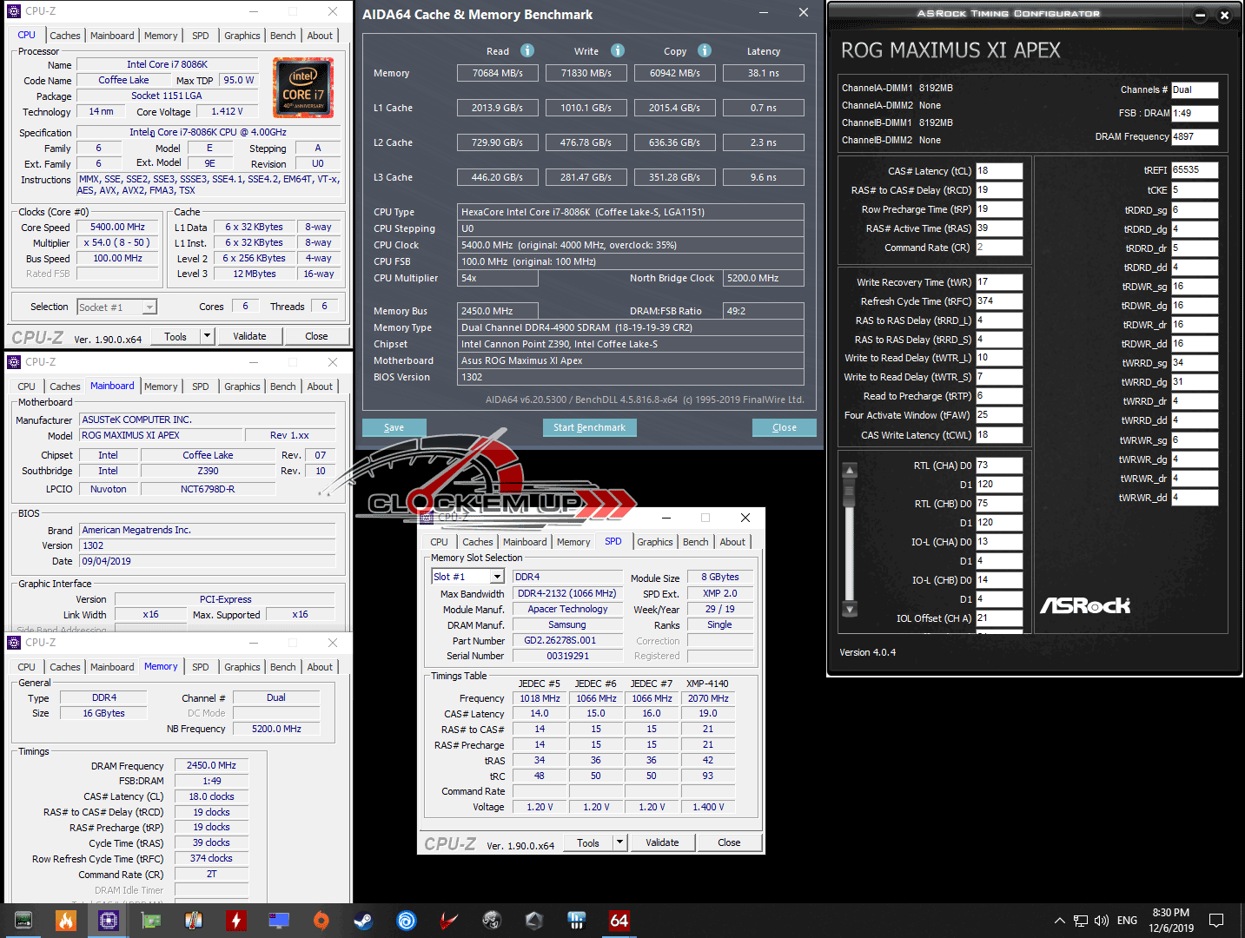Open the Windows notification center icon

click(x=1216, y=921)
